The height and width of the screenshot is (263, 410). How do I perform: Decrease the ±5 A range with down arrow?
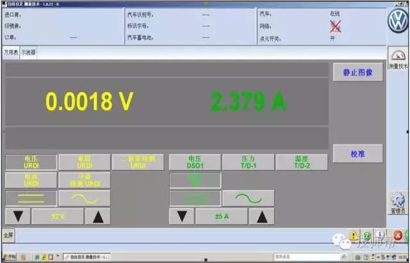click(182, 216)
